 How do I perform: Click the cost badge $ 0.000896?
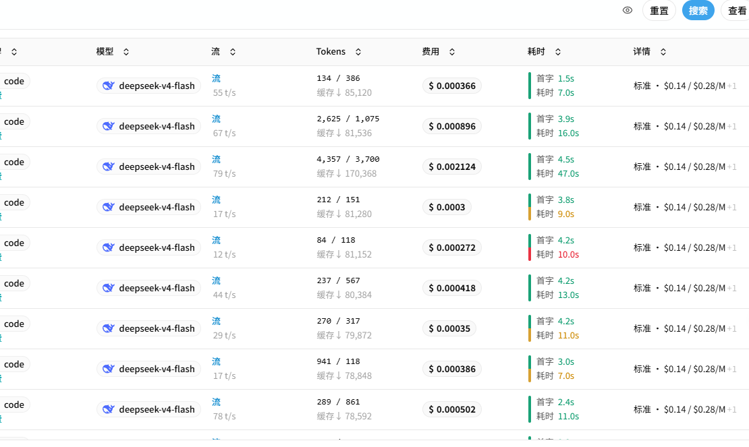point(452,127)
